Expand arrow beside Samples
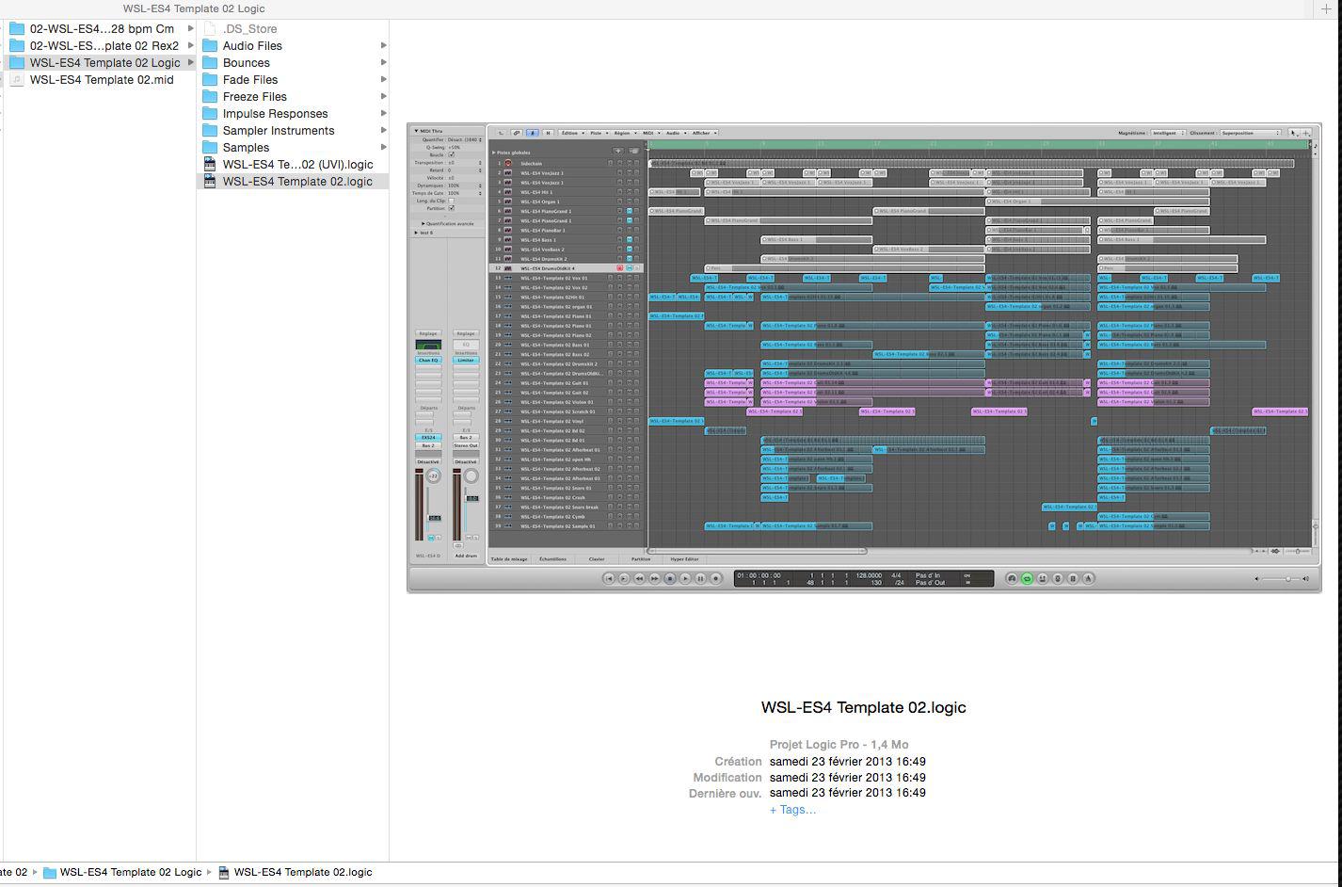The width and height of the screenshot is (1342, 887). pos(383,147)
